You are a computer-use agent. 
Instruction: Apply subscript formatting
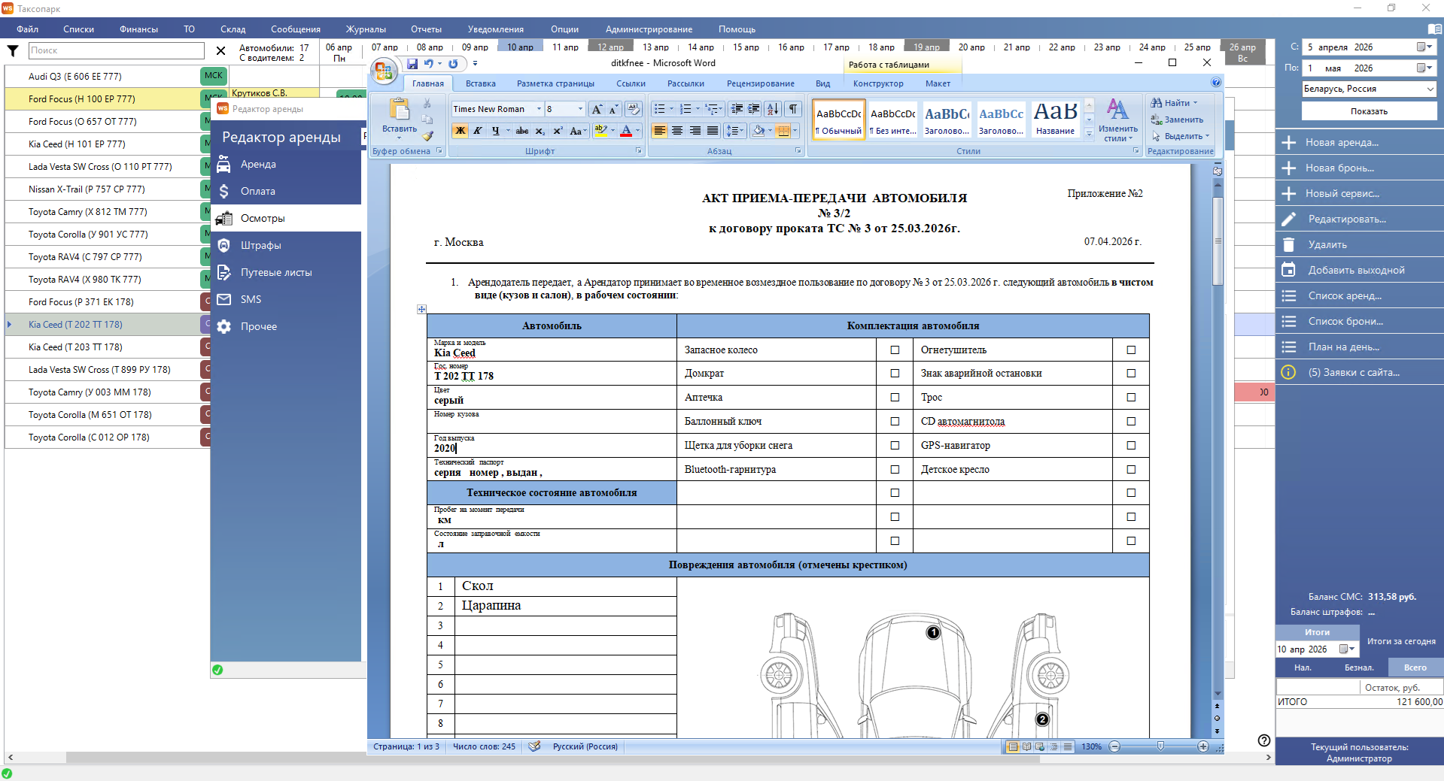(540, 131)
